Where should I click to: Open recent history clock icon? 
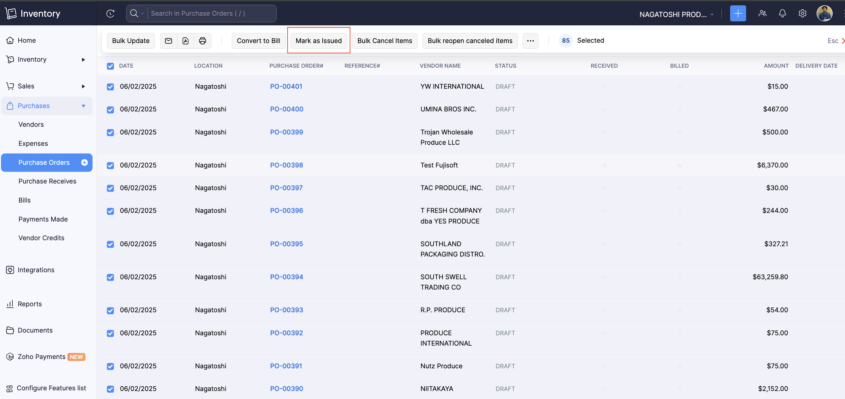110,13
